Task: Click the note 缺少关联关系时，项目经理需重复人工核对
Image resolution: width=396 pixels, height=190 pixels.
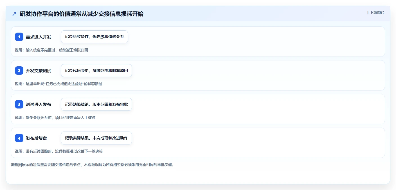Action: click(x=55, y=117)
